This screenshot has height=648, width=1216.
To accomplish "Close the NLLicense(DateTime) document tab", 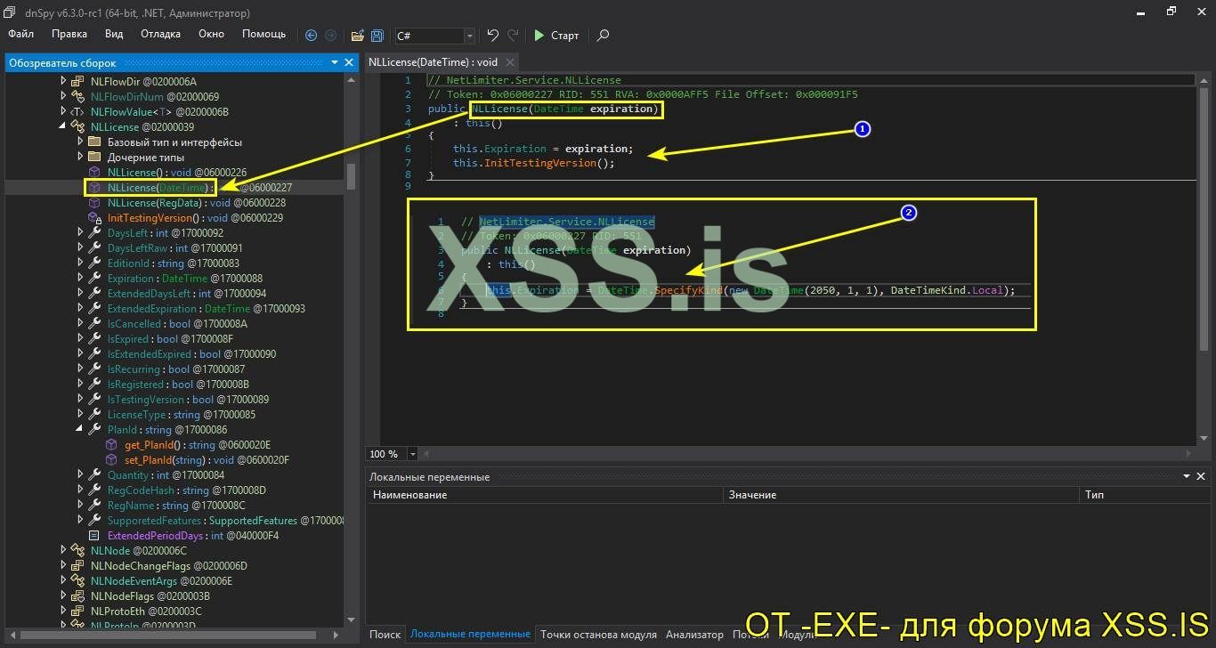I will [509, 62].
